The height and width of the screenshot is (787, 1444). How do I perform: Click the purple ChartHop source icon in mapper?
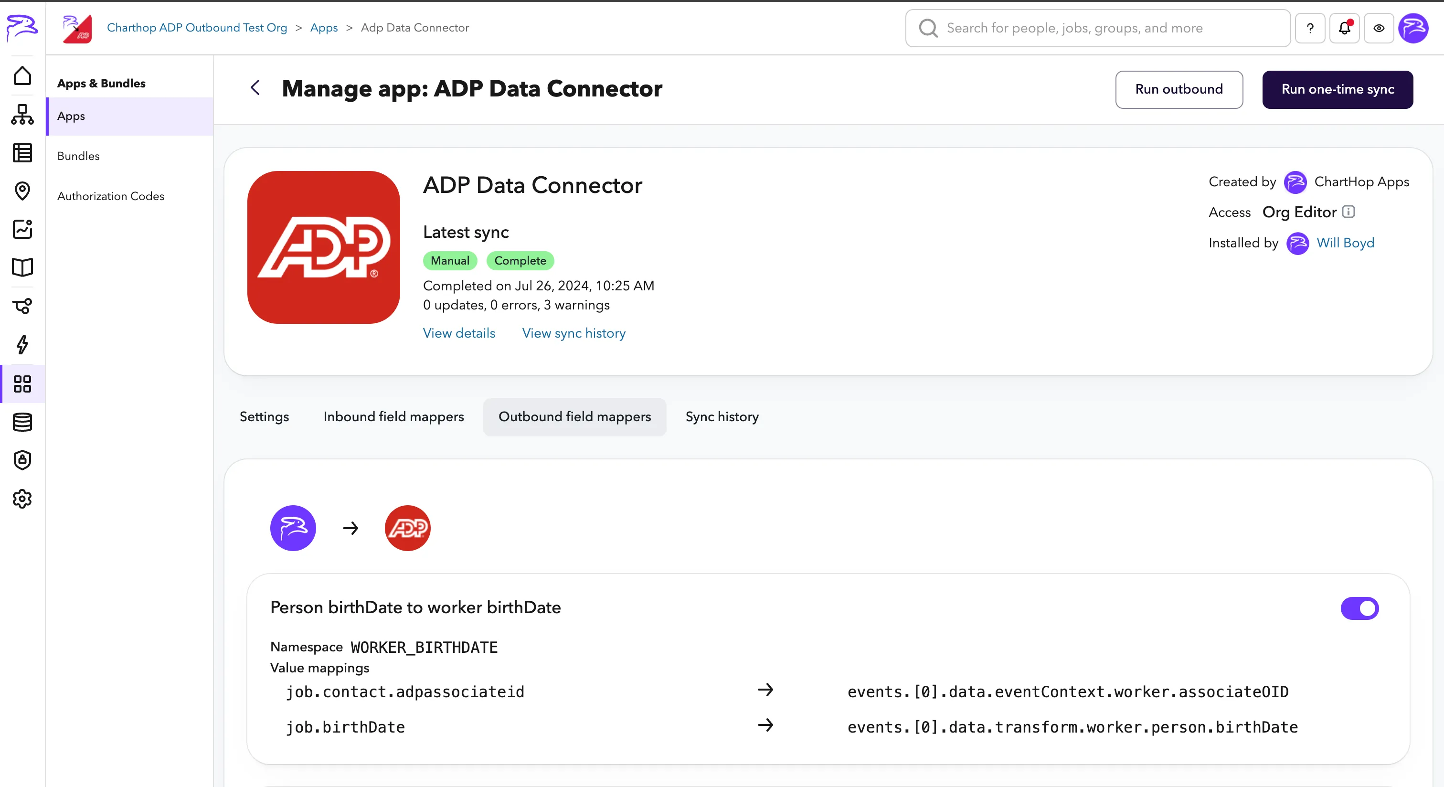[293, 528]
